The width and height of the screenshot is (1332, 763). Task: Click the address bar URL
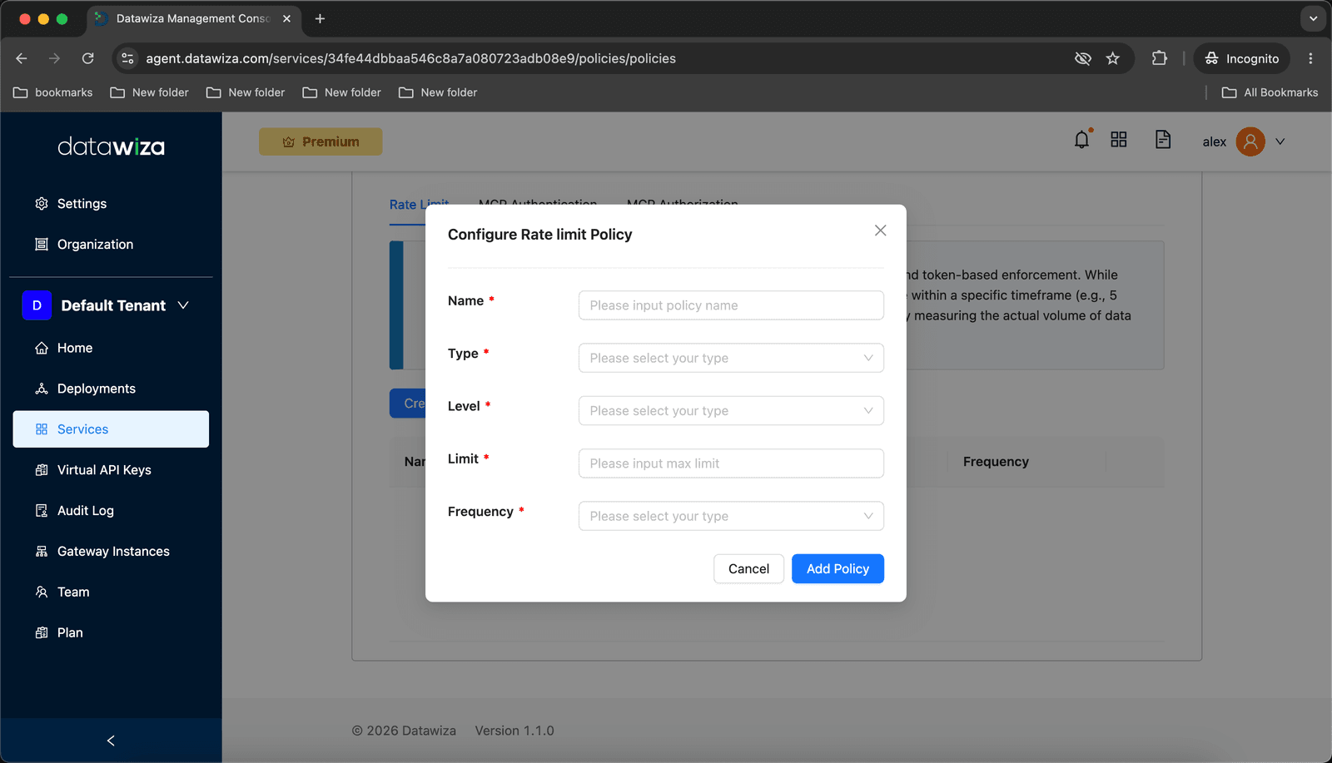(410, 58)
